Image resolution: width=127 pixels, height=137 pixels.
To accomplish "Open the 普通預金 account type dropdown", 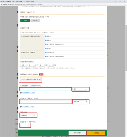I will (x=27, y=115).
